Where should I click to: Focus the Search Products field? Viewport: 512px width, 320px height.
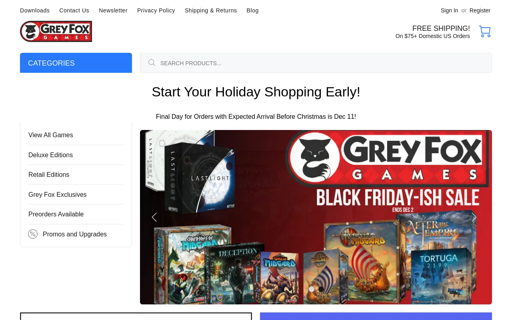click(x=316, y=63)
